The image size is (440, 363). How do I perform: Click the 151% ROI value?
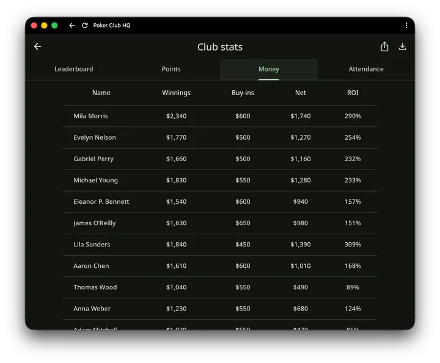point(353,223)
